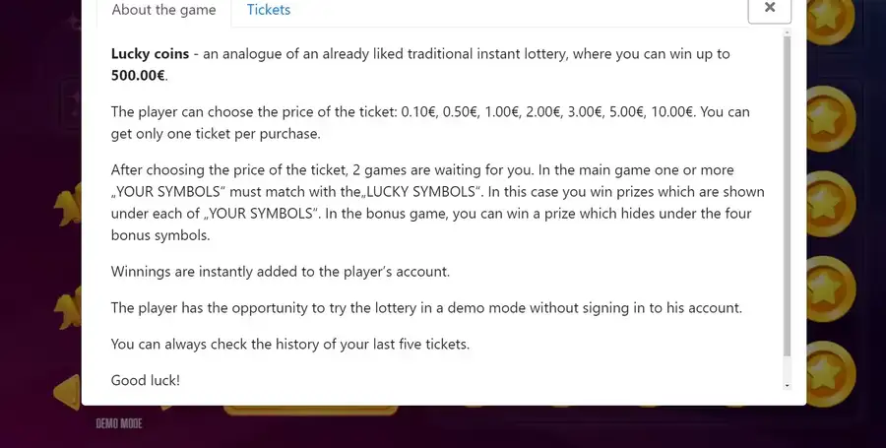Choose the middle gold star coin
This screenshot has width=886, height=448.
click(831, 204)
